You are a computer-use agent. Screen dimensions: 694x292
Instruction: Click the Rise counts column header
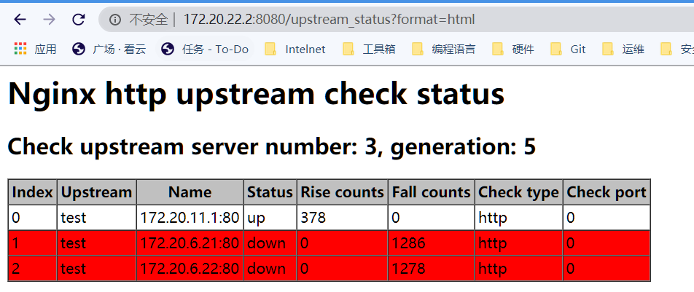coord(342,192)
